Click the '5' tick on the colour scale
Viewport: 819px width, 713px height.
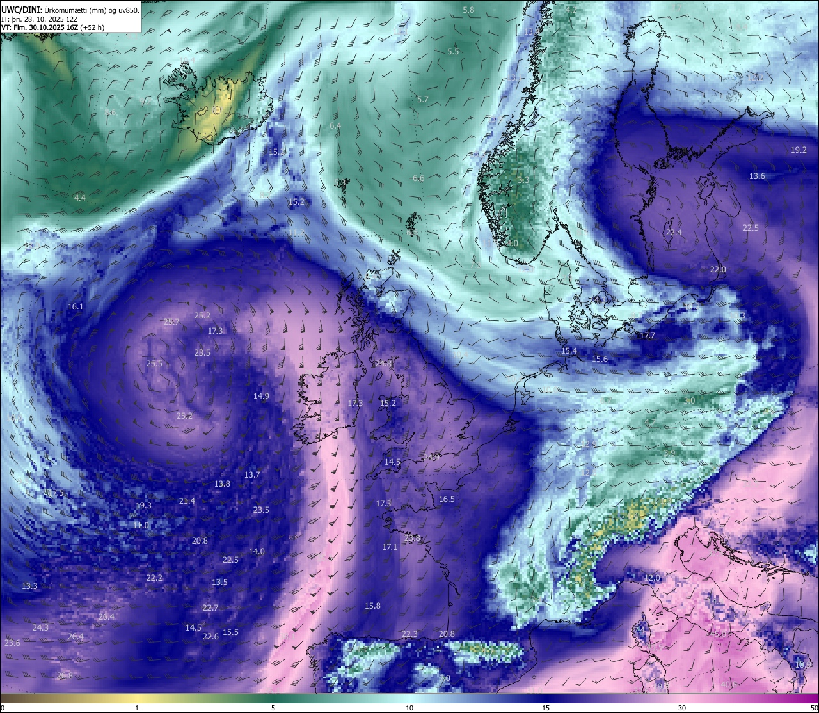pos(273,708)
